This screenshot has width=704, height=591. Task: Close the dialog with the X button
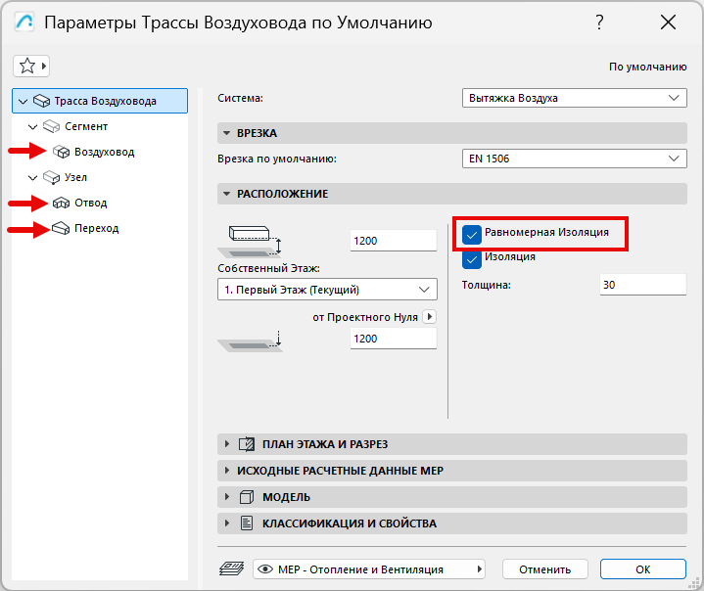click(x=668, y=22)
